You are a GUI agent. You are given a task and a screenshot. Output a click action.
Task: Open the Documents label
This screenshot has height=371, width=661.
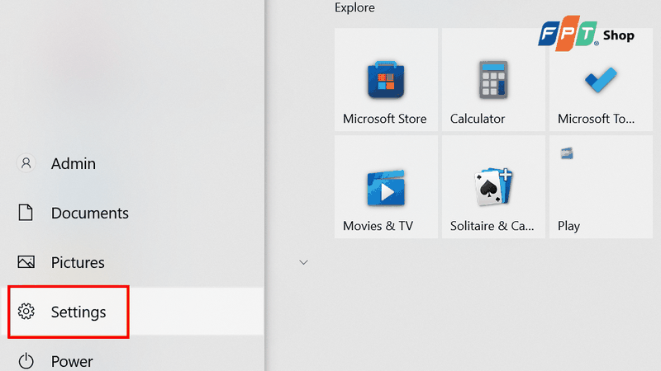click(x=90, y=213)
